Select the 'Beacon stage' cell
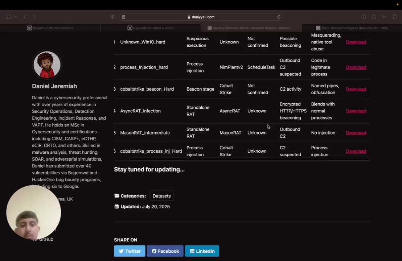This screenshot has height=261, width=402. coord(200,89)
